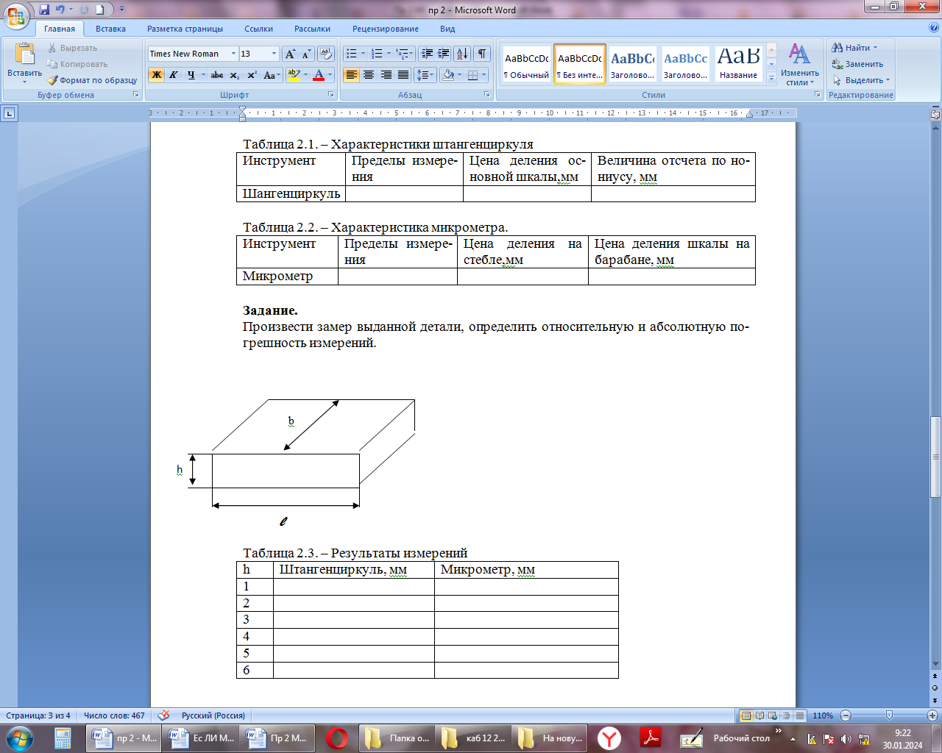Click Format Painter (Формат по образцу)

tap(92, 80)
